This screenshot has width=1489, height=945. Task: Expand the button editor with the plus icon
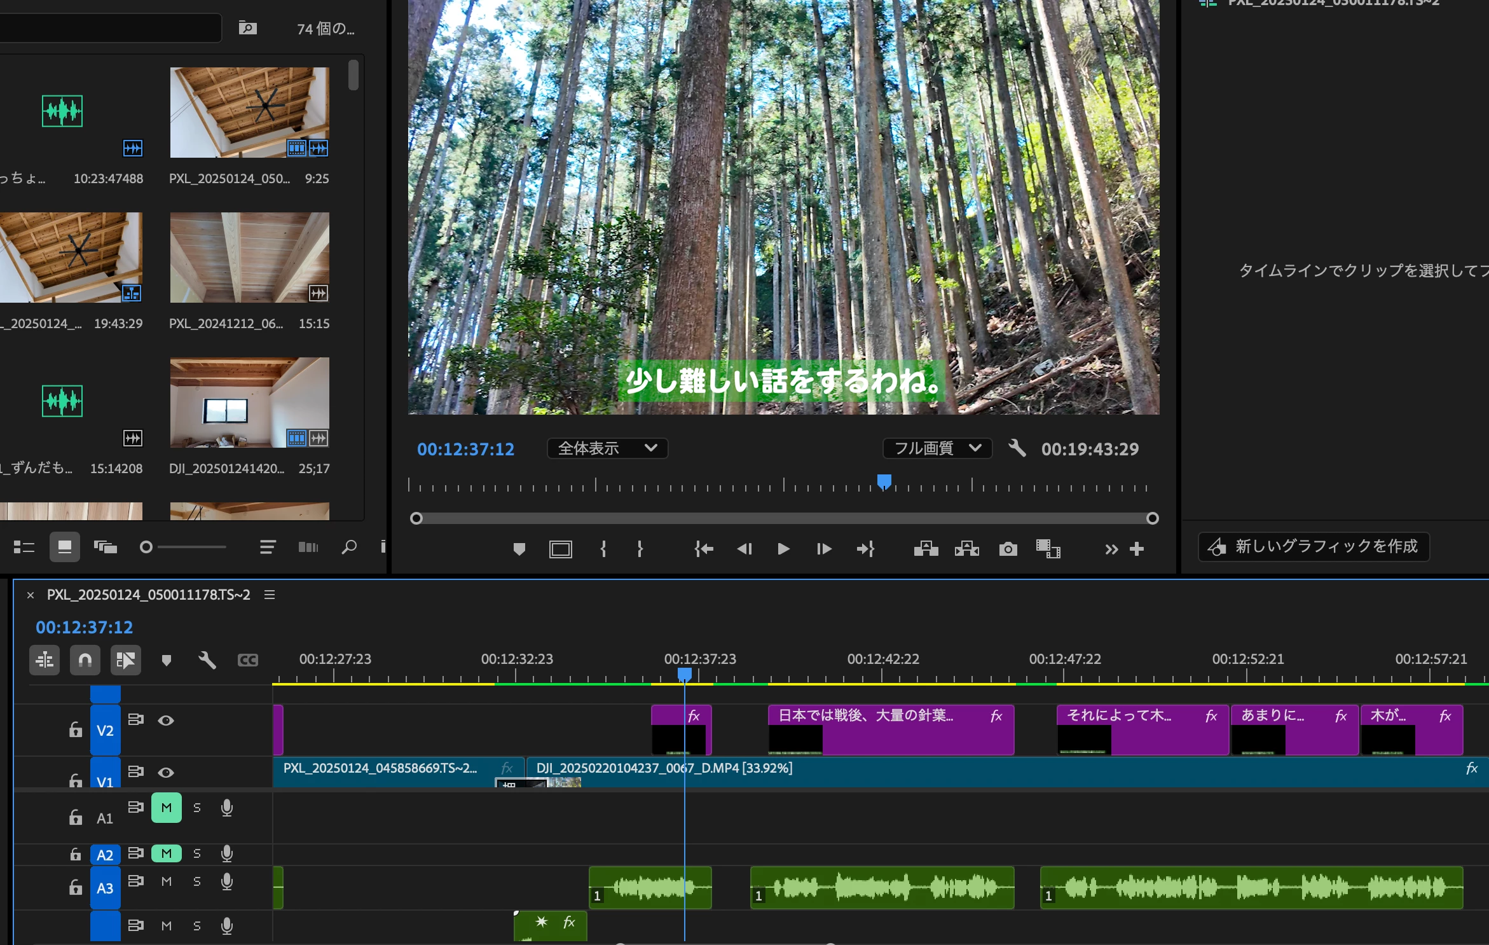point(1137,549)
